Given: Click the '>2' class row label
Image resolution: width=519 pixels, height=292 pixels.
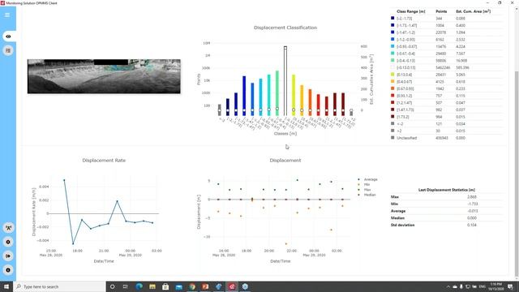Looking at the screenshot, I should coord(399,131).
